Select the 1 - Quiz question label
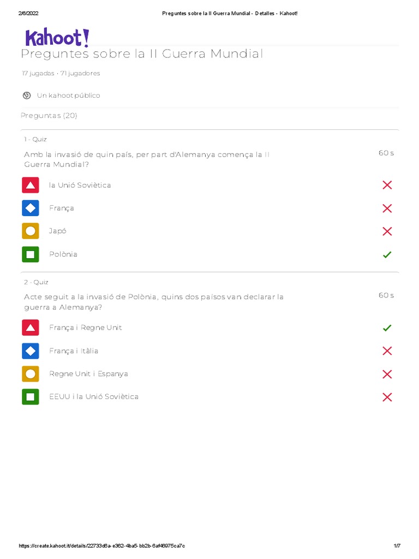 tap(35, 139)
